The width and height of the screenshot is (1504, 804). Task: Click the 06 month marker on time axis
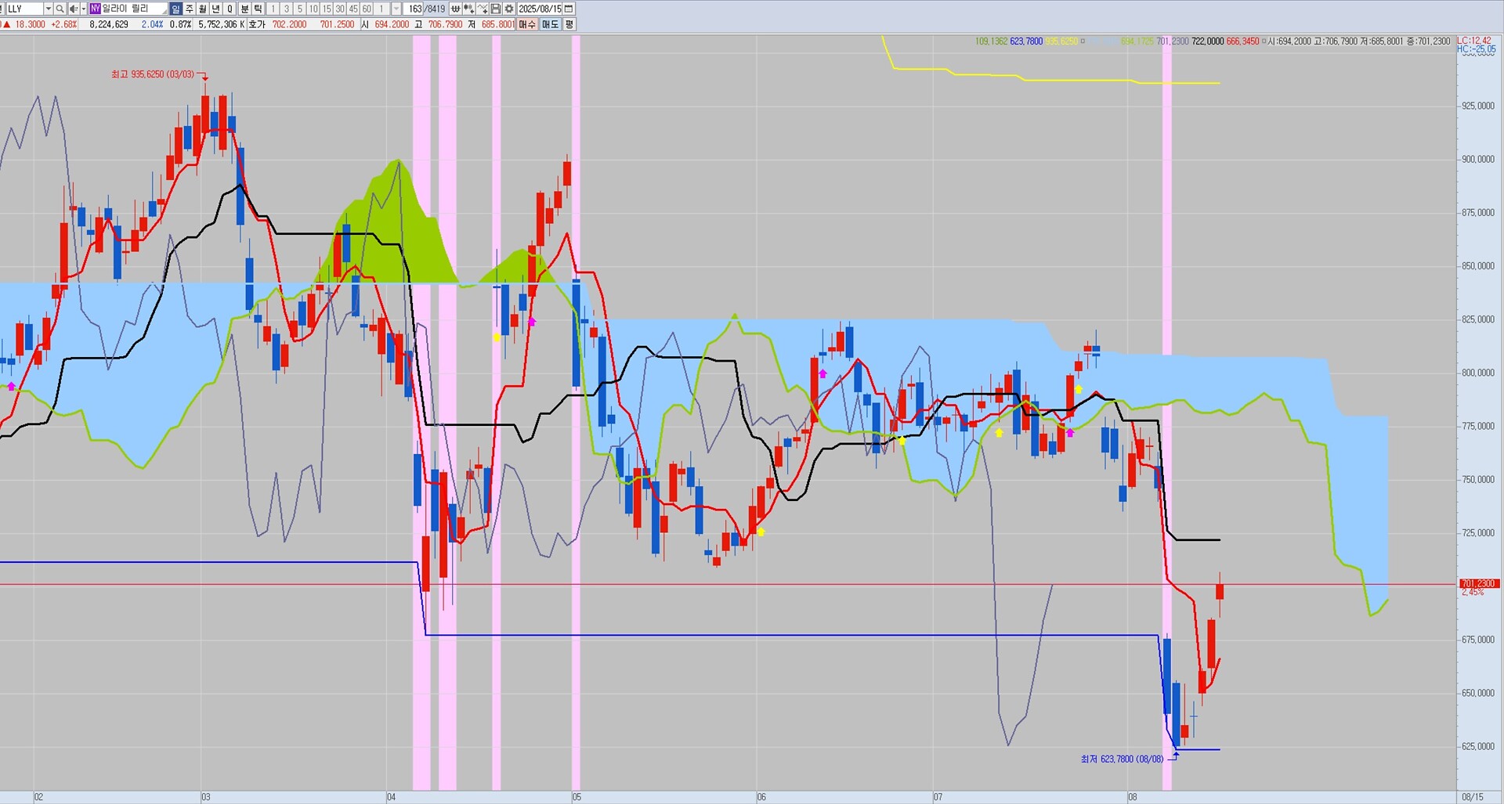pyautogui.click(x=761, y=797)
